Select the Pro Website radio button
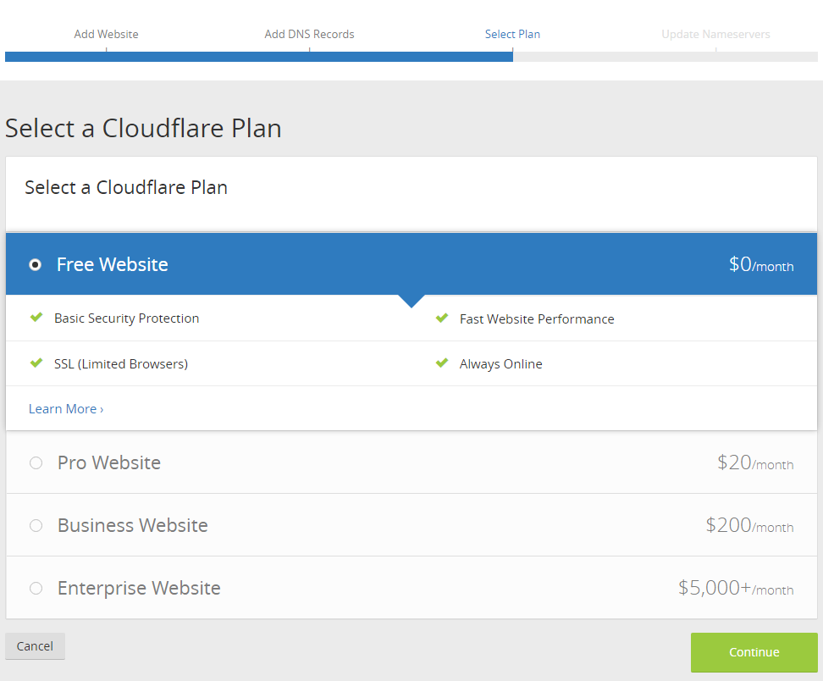 point(36,463)
